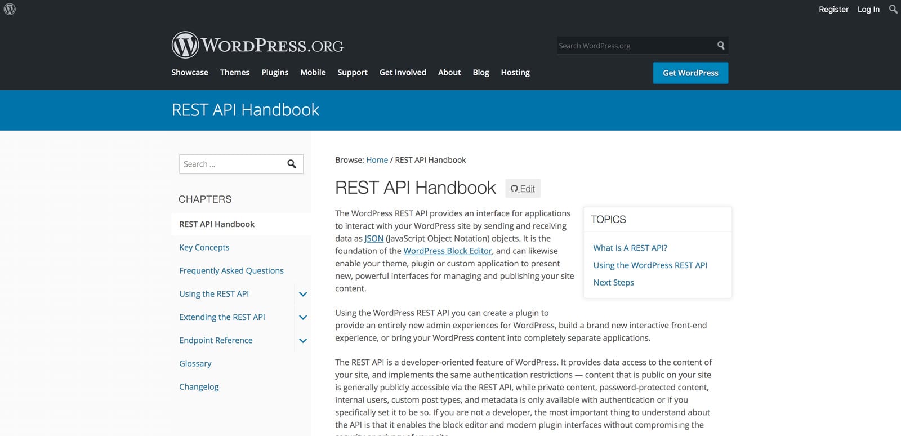Click the WordPress.org header logo
901x436 pixels.
(257, 45)
